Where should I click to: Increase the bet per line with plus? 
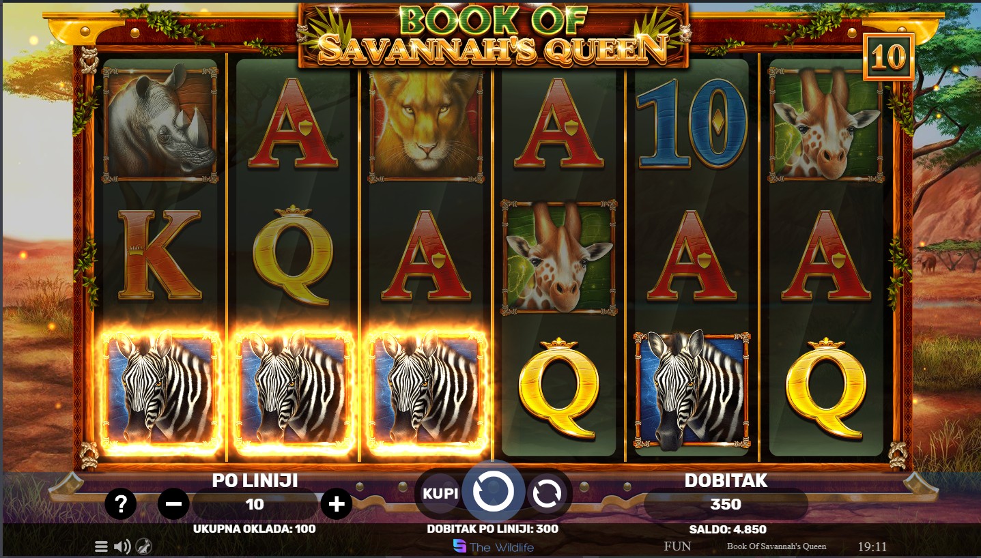click(336, 505)
